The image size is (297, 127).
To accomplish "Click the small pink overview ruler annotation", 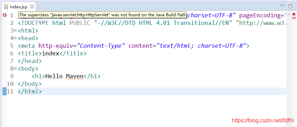I will tap(294, 18).
